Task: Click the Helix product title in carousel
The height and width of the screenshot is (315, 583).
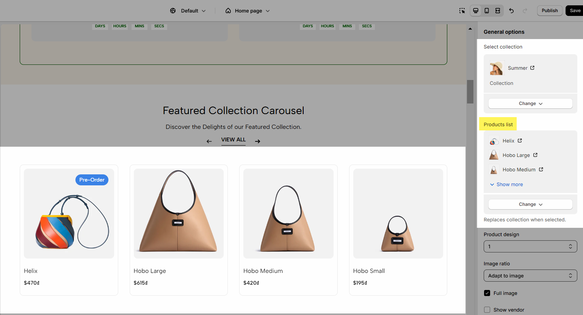Action: coord(31,271)
